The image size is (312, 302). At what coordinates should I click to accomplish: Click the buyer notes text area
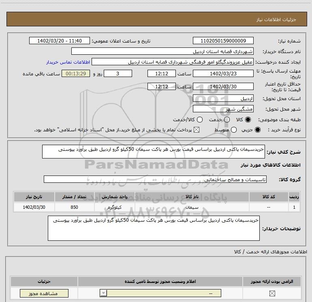point(154,228)
